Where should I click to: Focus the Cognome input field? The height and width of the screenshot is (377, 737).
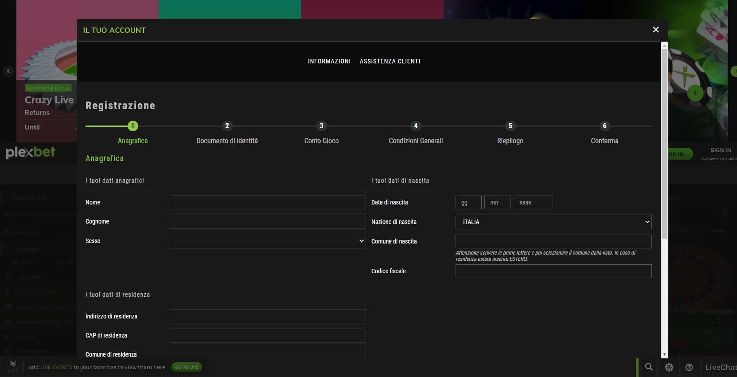(x=268, y=222)
